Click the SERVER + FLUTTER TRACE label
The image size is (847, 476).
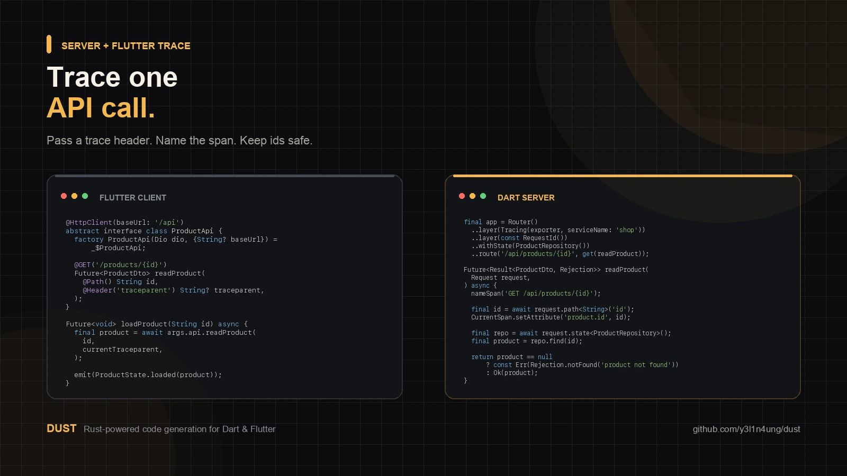[x=126, y=46]
